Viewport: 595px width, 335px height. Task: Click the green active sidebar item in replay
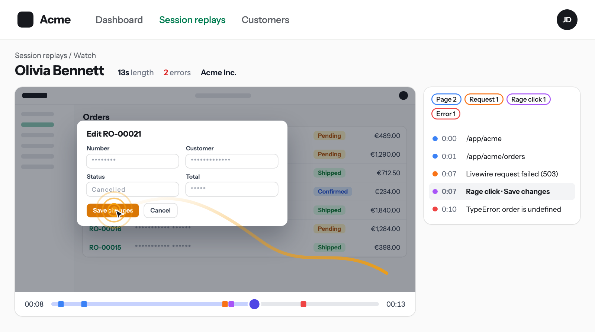(x=38, y=125)
